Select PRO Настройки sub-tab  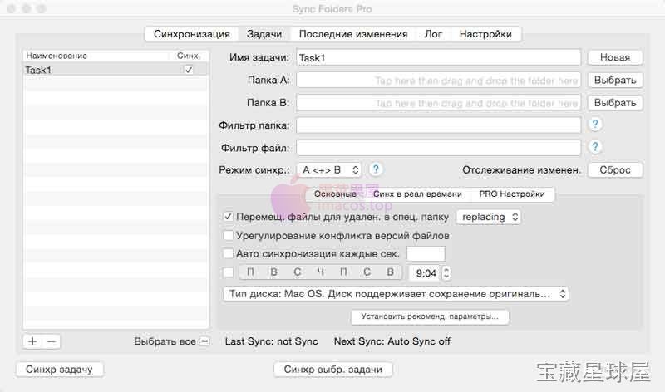coord(512,194)
